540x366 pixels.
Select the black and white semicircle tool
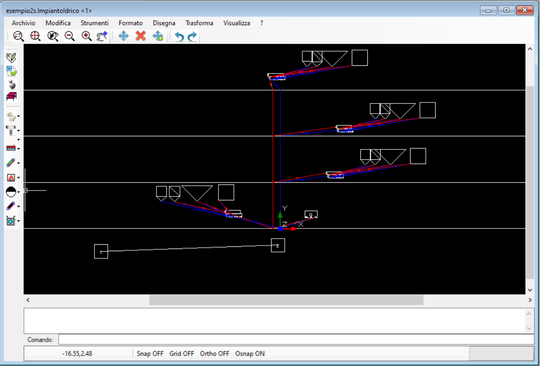click(x=11, y=192)
